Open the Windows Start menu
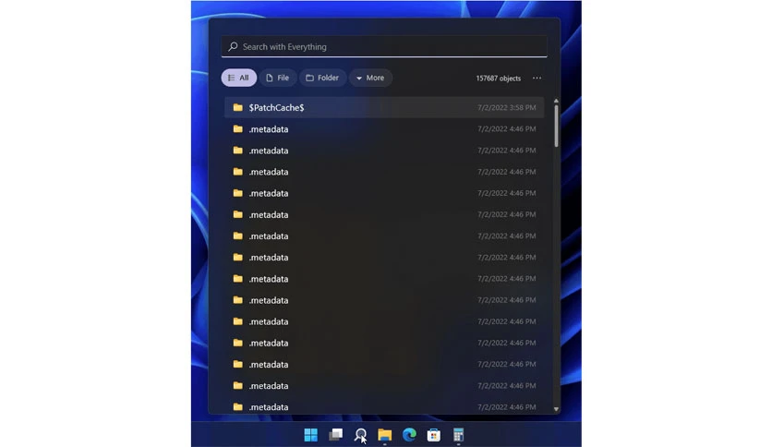This screenshot has height=447, width=772. coord(310,435)
